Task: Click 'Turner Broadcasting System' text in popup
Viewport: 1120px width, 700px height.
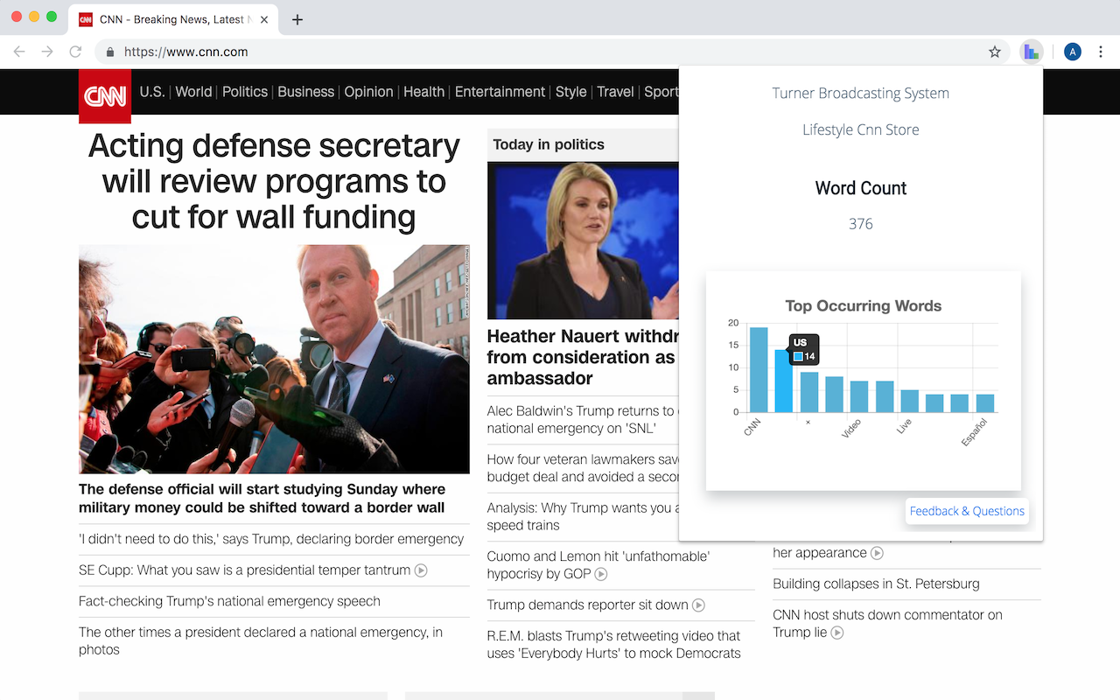Action: [861, 94]
